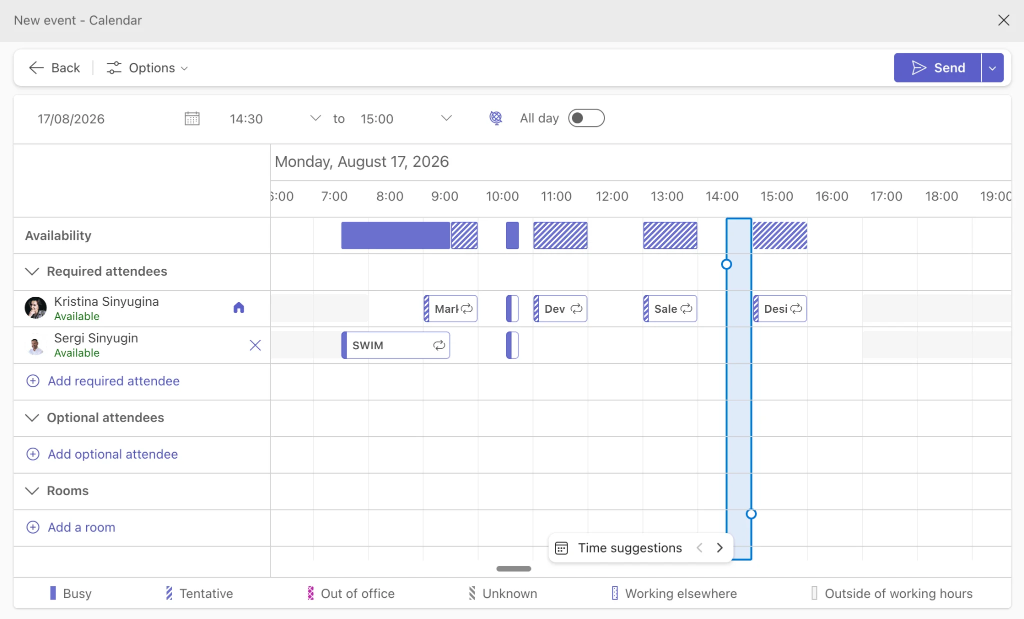The height and width of the screenshot is (619, 1024).
Task: Open Kristina's Dev recurring event
Action: (x=560, y=309)
